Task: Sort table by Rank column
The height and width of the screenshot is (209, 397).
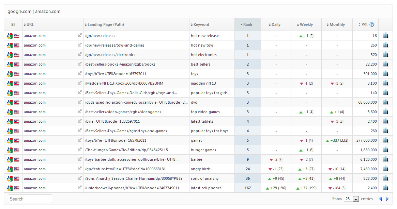Action: (248, 24)
